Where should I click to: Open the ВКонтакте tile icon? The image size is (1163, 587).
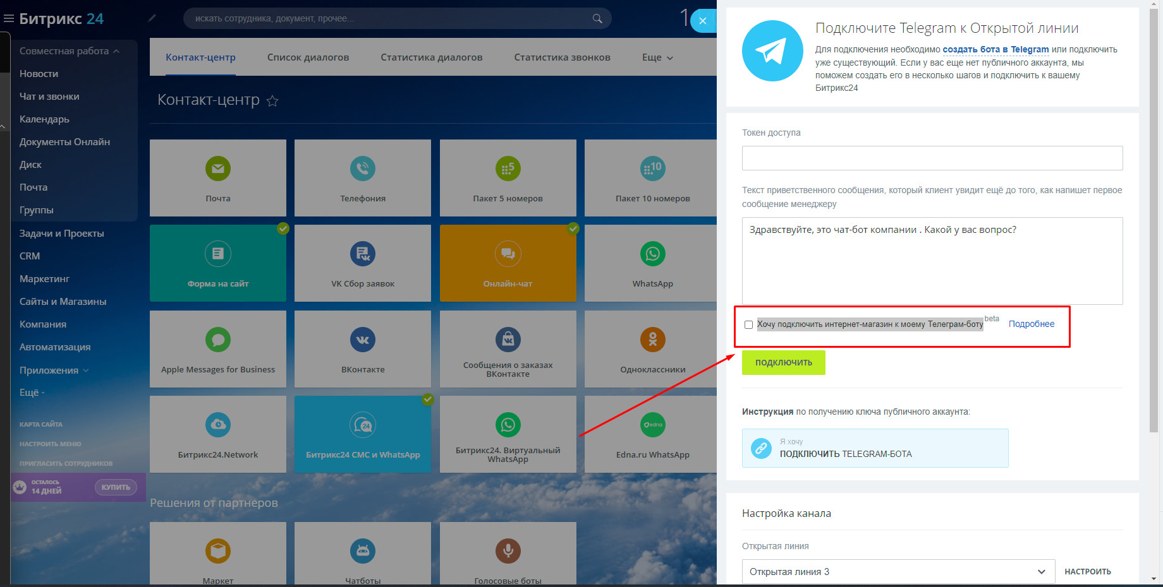[x=363, y=340]
